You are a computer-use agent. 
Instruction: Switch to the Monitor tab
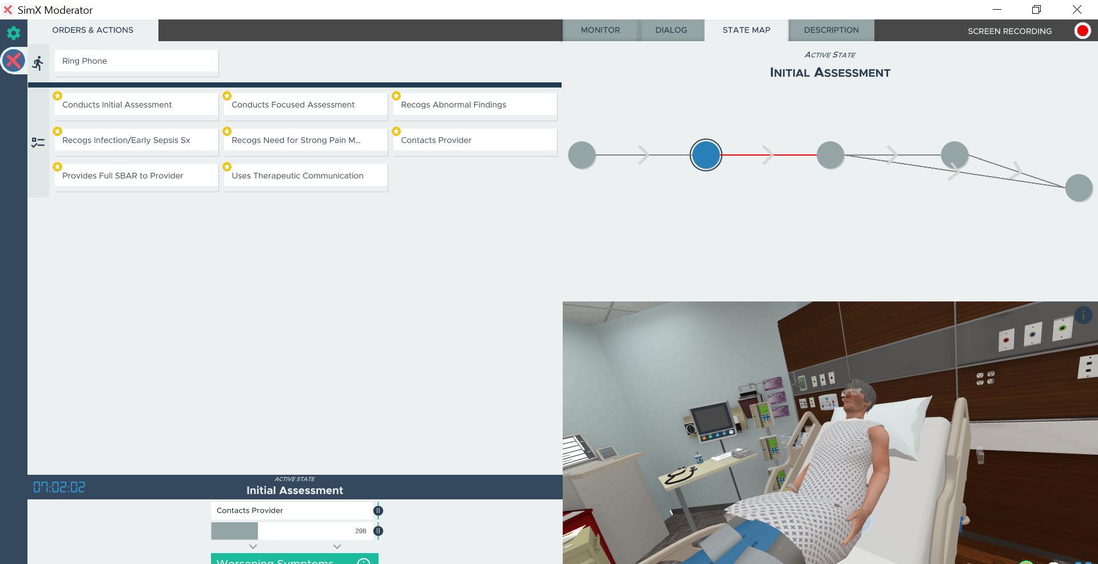[x=600, y=30]
